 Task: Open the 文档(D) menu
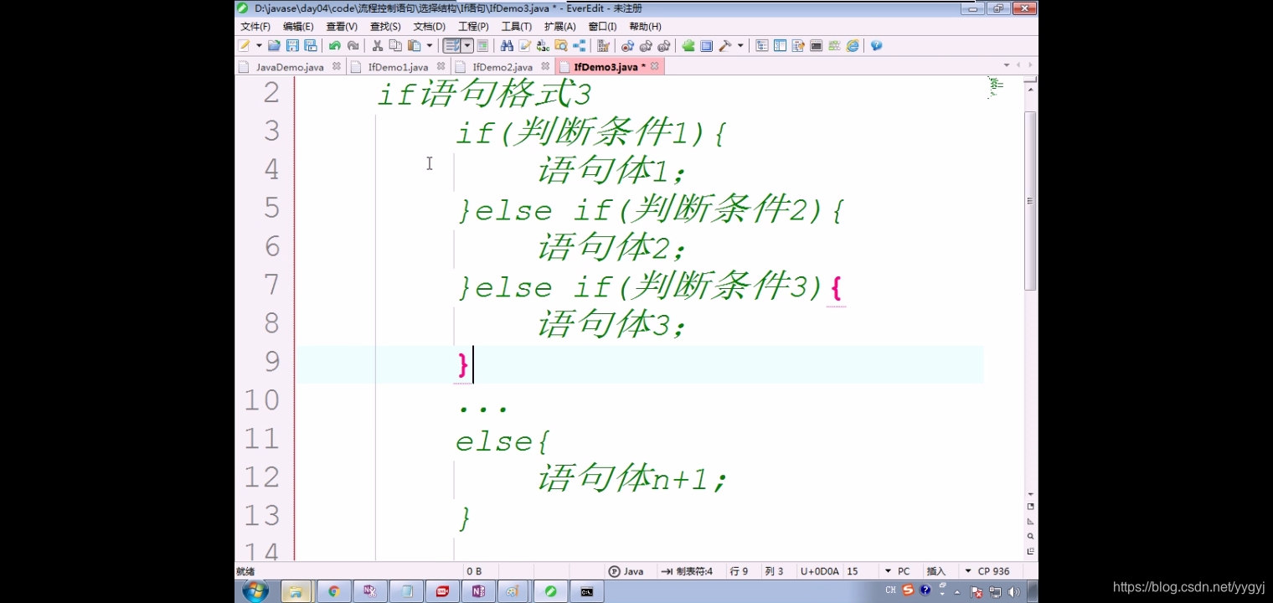click(x=429, y=27)
